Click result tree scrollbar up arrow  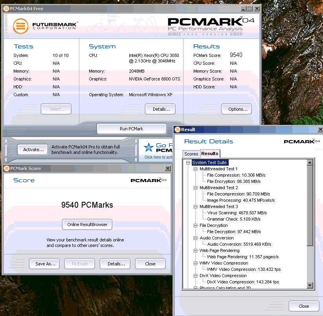(310, 163)
